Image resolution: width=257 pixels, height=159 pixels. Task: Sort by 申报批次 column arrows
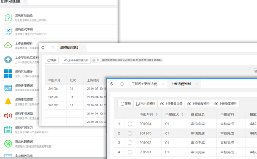click(x=183, y=114)
